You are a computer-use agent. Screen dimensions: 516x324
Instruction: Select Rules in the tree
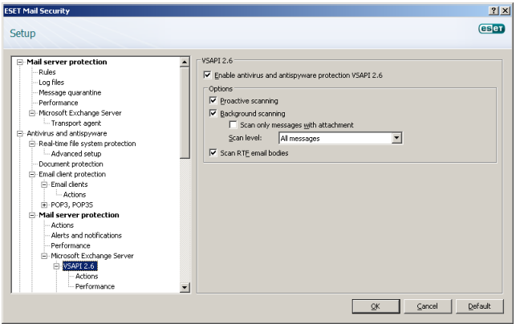[47, 72]
